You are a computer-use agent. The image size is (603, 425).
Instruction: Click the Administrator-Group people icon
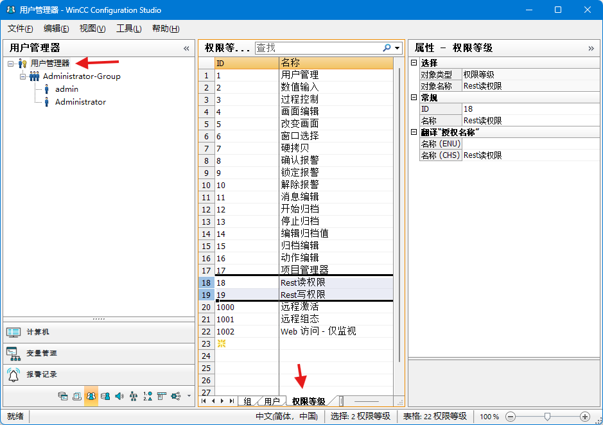pyautogui.click(x=35, y=76)
